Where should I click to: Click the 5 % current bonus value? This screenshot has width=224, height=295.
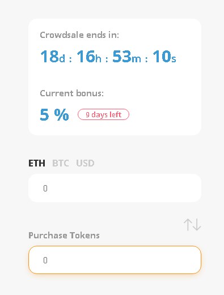(x=54, y=114)
